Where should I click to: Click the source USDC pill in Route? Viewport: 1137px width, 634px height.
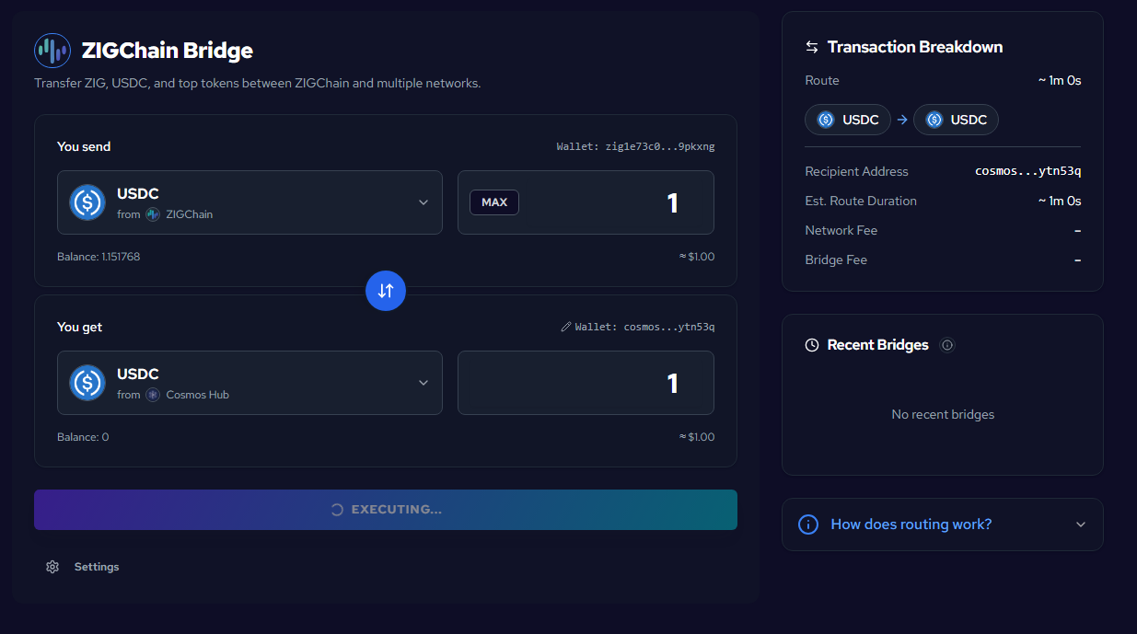coord(848,120)
